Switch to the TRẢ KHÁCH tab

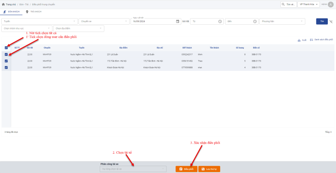coord(34,12)
